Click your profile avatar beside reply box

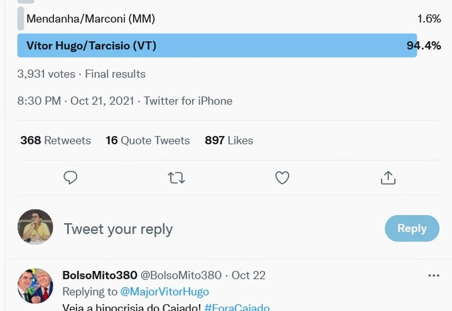pyautogui.click(x=35, y=227)
